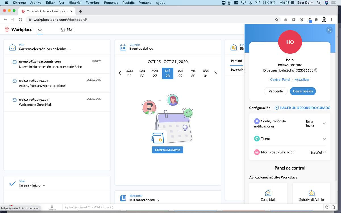Click the macOS Spotlight search icon

pos(319,3)
